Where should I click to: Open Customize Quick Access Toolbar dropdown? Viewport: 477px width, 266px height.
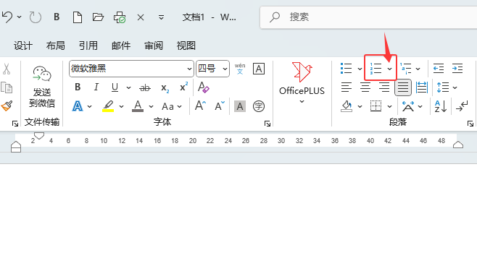(x=161, y=17)
